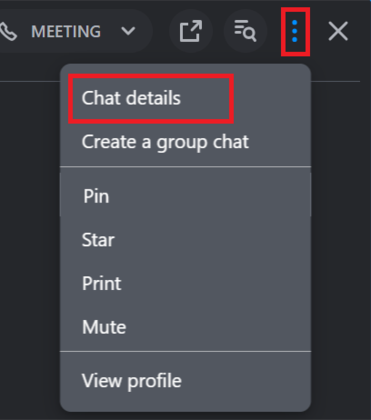Click the dark chat area beside the menu
Screen dimensions: 371x420
30,243
